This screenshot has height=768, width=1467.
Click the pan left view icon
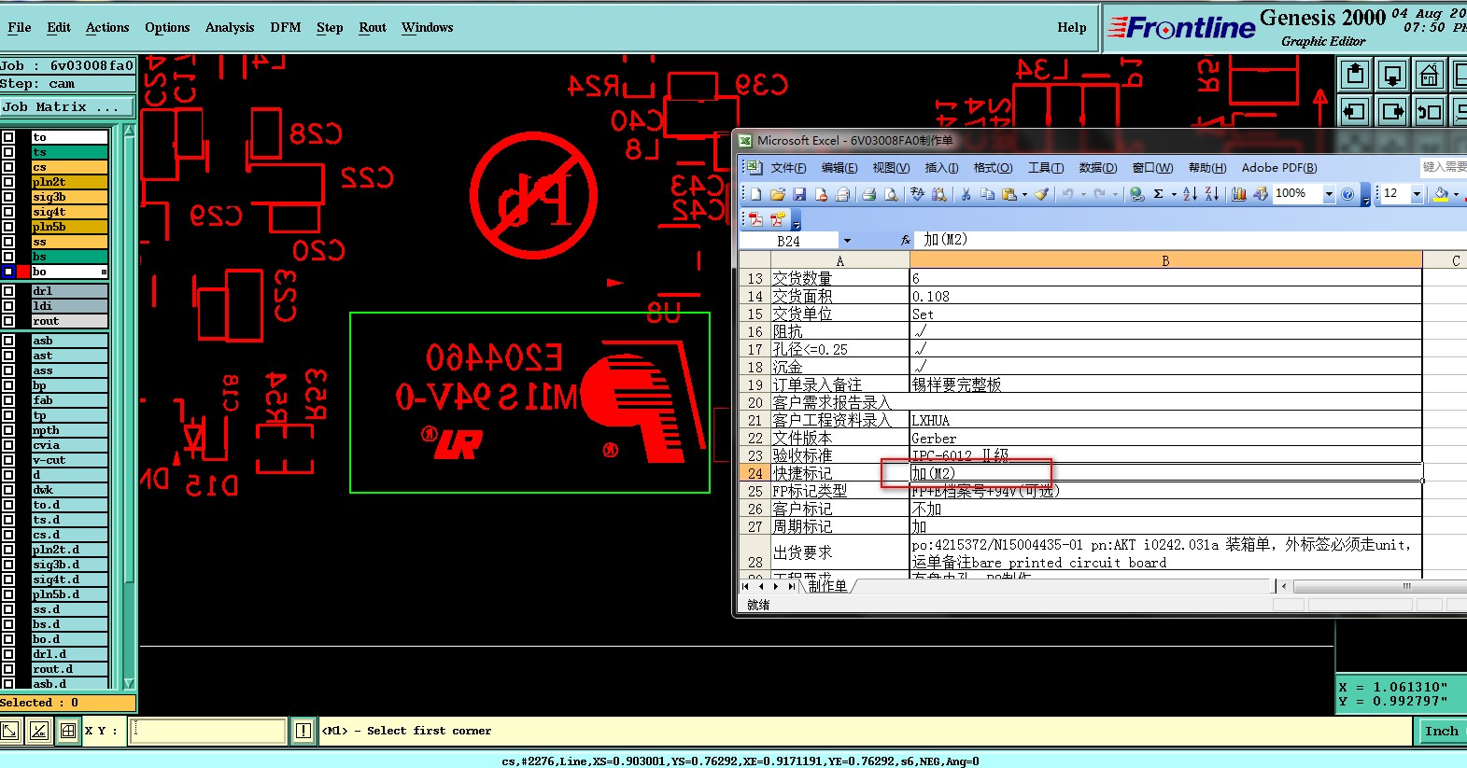(x=1355, y=112)
